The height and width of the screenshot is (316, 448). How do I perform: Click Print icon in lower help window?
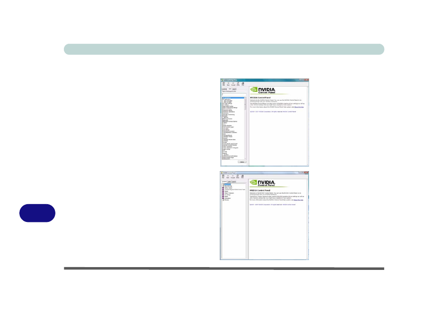(243, 176)
